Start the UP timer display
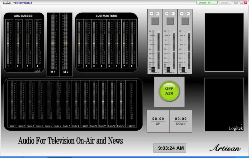 tap(158, 121)
